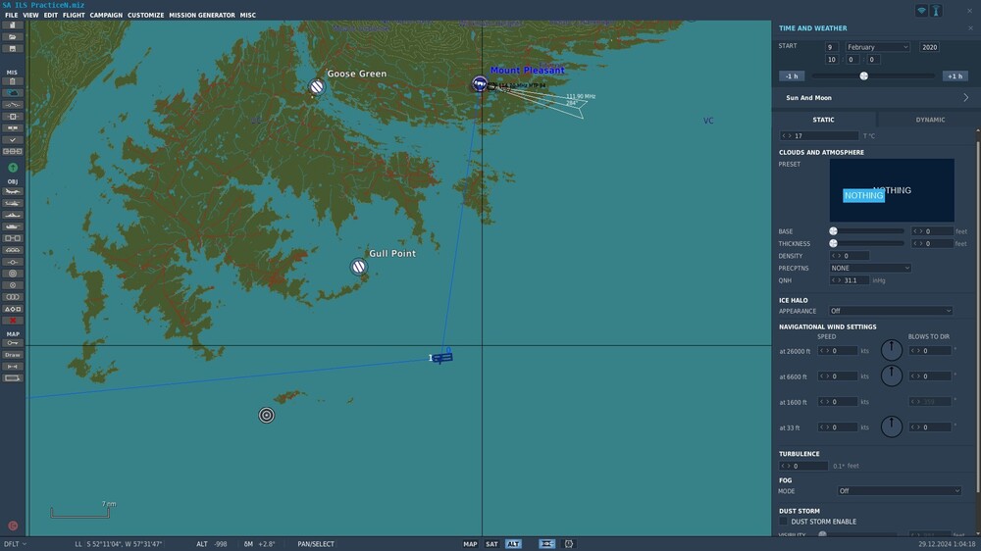The image size is (981, 551).
Task: Click the start year field 2020
Action: coord(929,47)
